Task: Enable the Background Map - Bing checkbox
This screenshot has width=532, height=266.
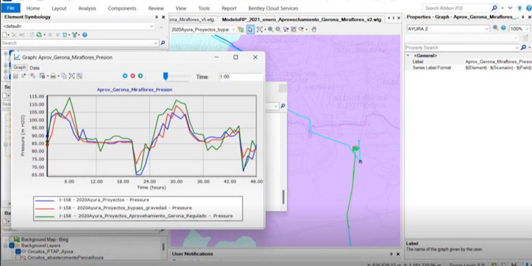Action: coord(12,239)
